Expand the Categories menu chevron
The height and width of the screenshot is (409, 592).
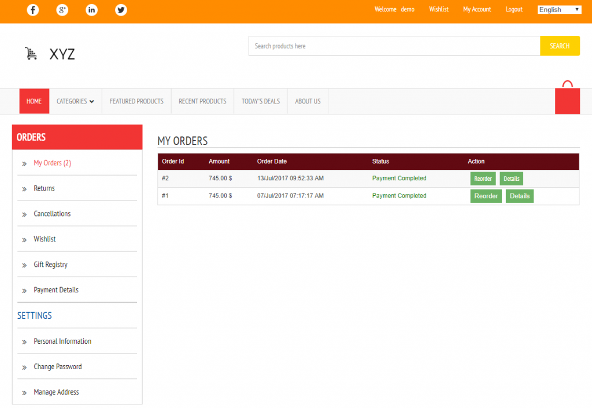coord(92,102)
